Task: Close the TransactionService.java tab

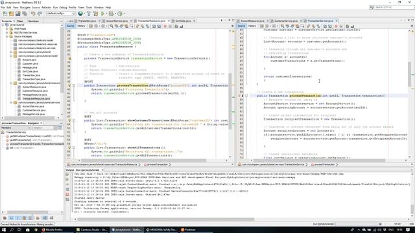Action: (337, 21)
